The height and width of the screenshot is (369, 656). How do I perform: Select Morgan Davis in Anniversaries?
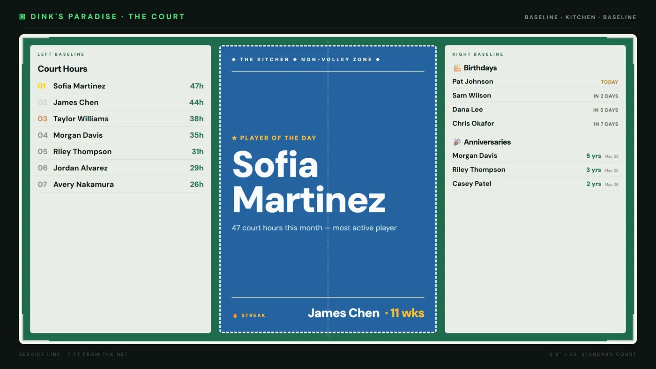coord(475,155)
